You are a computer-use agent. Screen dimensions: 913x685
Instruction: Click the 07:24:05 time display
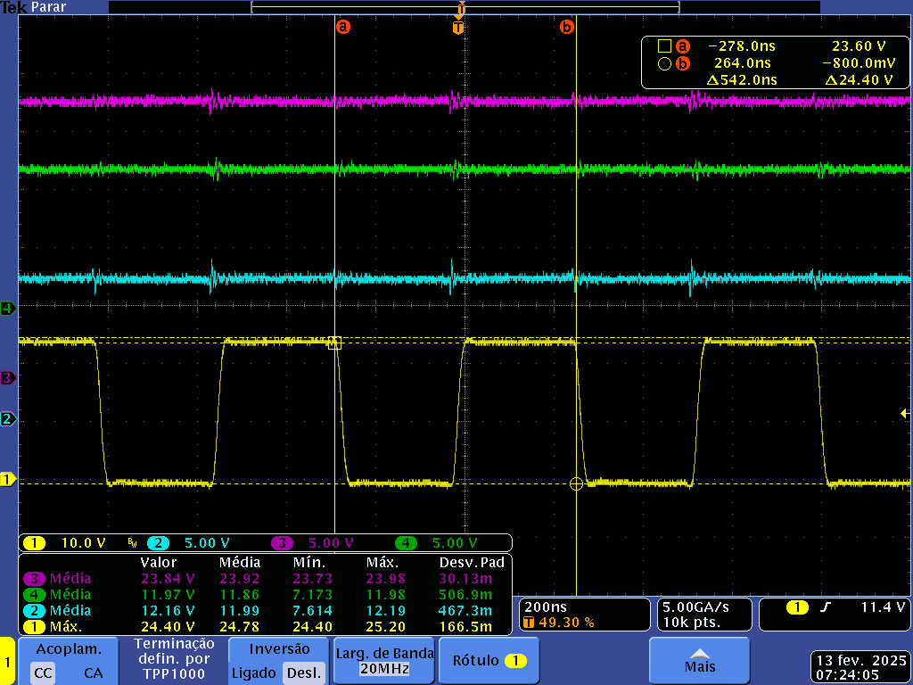pos(846,675)
